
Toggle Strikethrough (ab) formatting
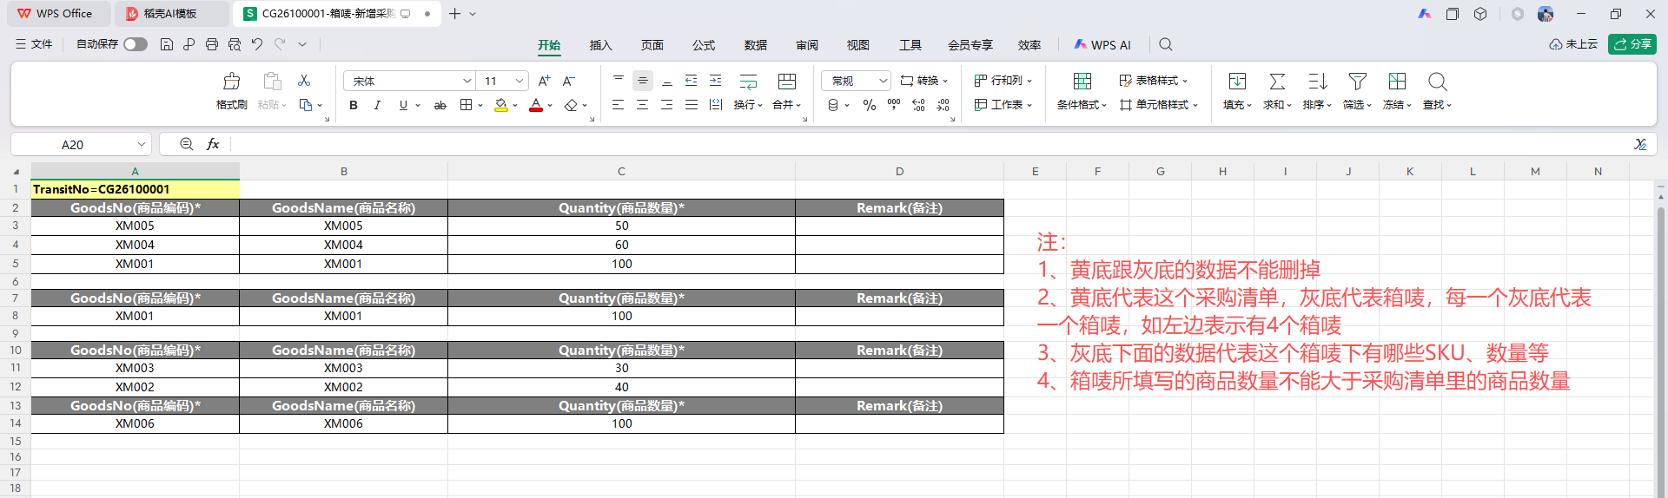point(440,105)
